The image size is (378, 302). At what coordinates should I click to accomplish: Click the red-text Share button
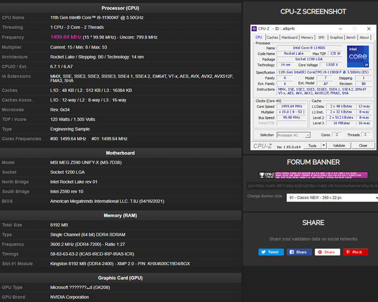click(x=328, y=252)
